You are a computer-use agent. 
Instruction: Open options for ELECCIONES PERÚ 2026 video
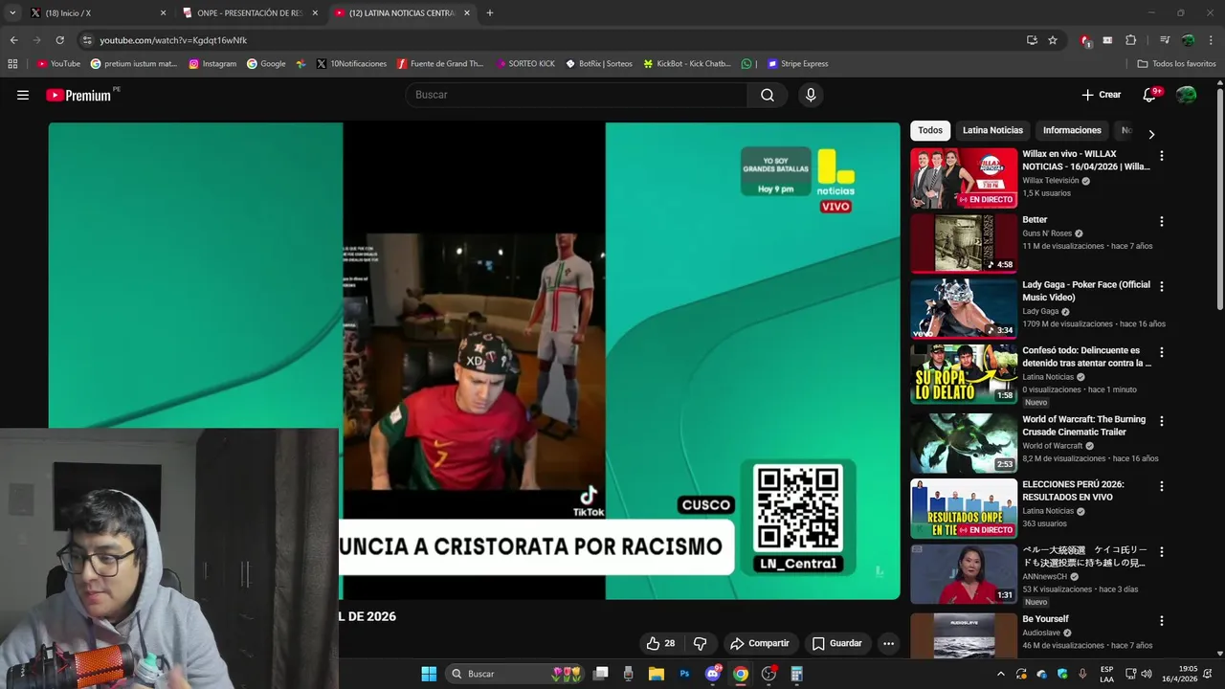tap(1162, 486)
